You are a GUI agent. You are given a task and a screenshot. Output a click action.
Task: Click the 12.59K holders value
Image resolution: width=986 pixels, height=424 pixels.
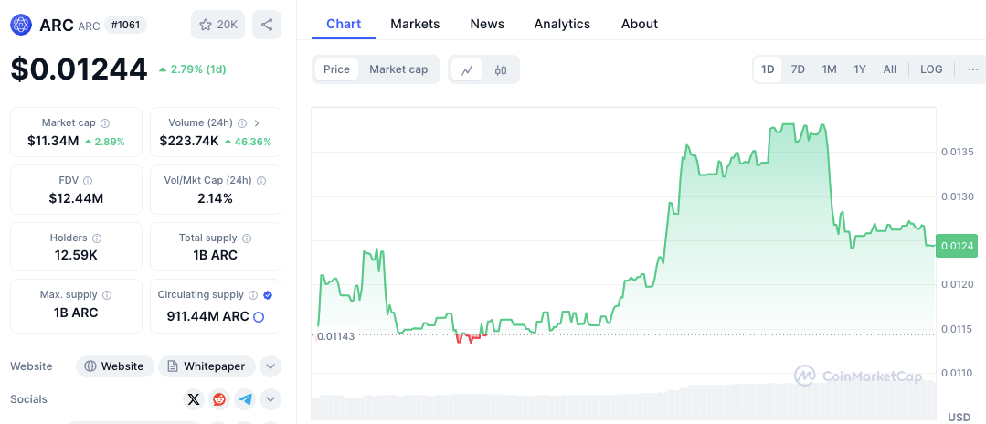pyautogui.click(x=76, y=256)
